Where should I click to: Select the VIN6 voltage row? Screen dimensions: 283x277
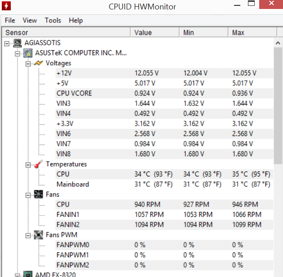[164, 134]
